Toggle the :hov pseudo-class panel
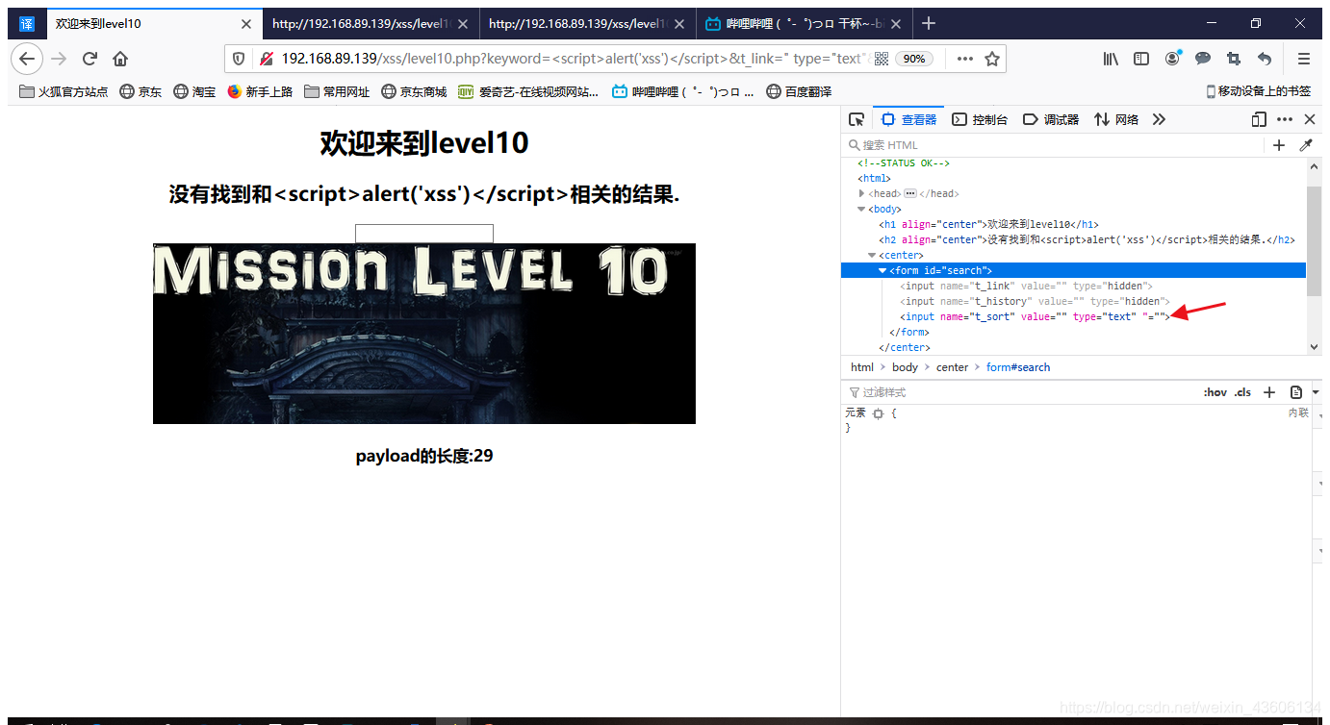Image resolution: width=1330 pixels, height=725 pixels. [x=1215, y=391]
